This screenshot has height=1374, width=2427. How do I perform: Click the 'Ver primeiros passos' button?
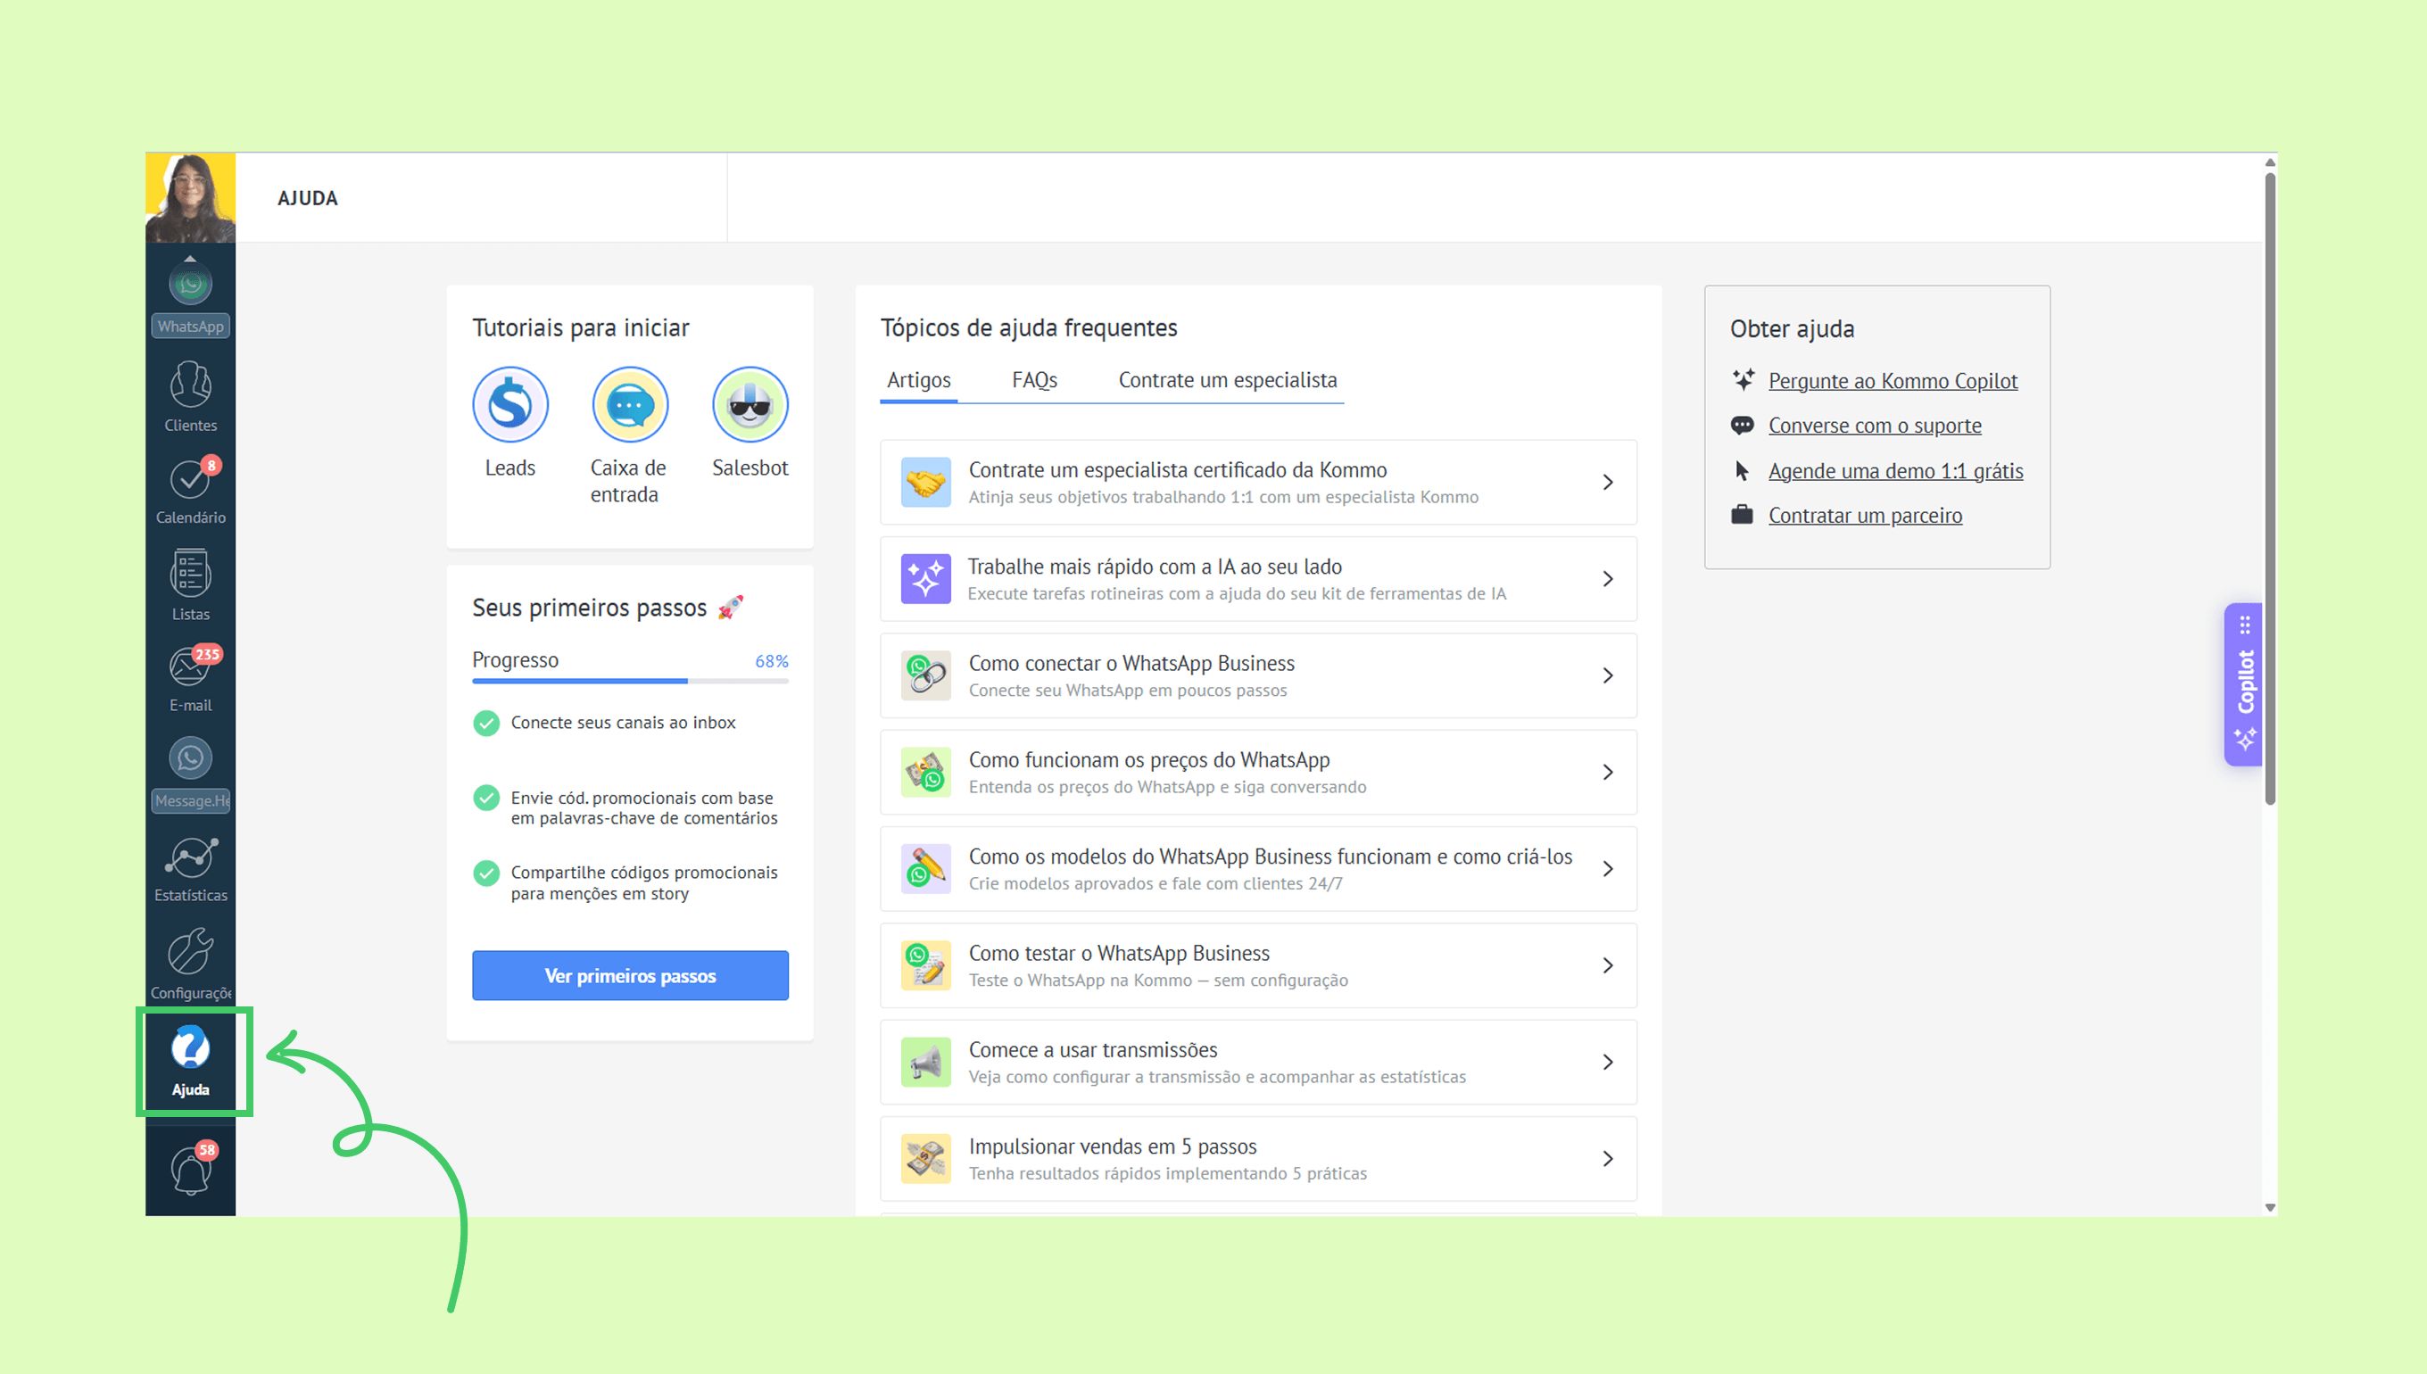(629, 976)
